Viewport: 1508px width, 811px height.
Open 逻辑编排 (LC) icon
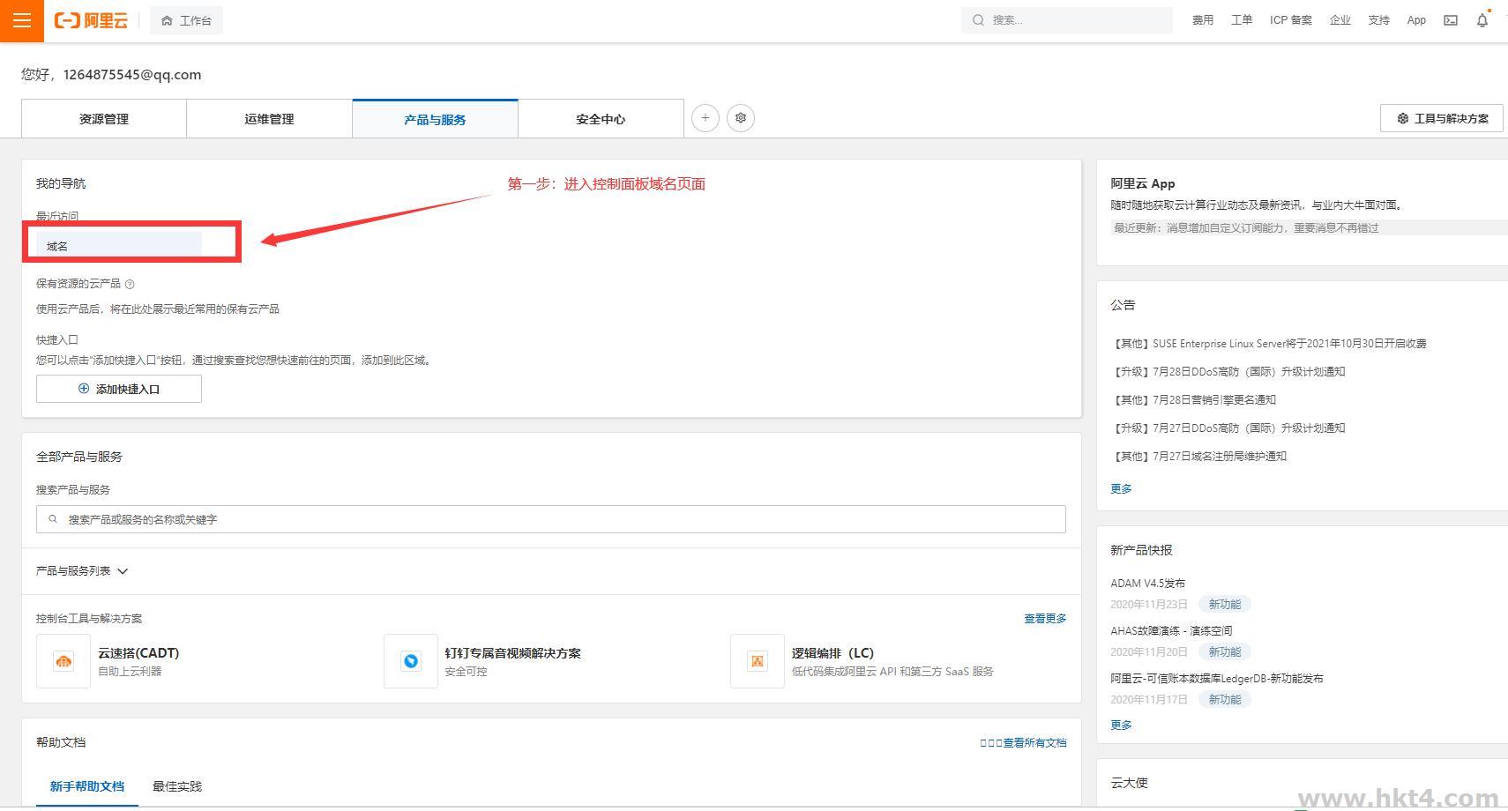(x=758, y=661)
